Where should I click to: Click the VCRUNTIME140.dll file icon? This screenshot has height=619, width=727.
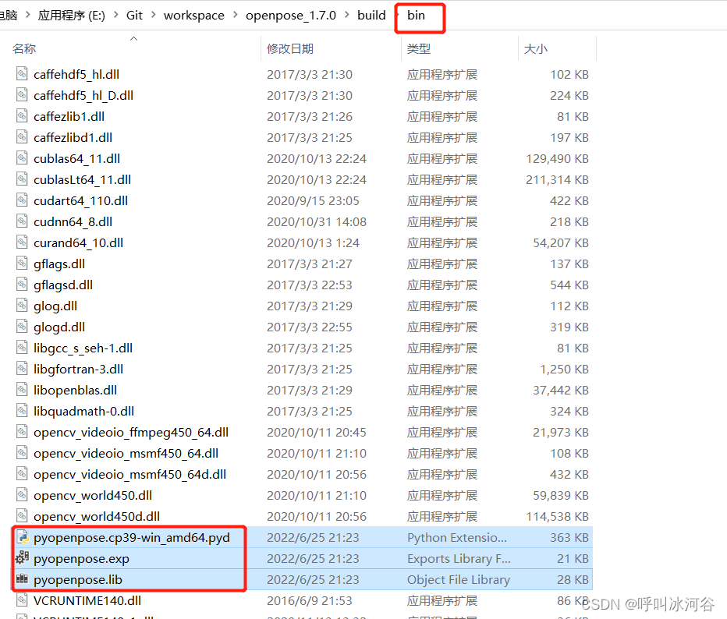click(21, 600)
